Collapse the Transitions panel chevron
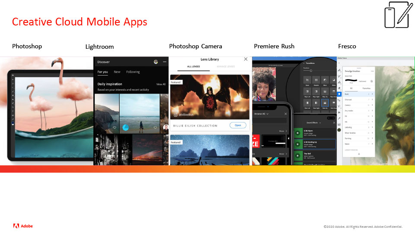 pos(303,63)
